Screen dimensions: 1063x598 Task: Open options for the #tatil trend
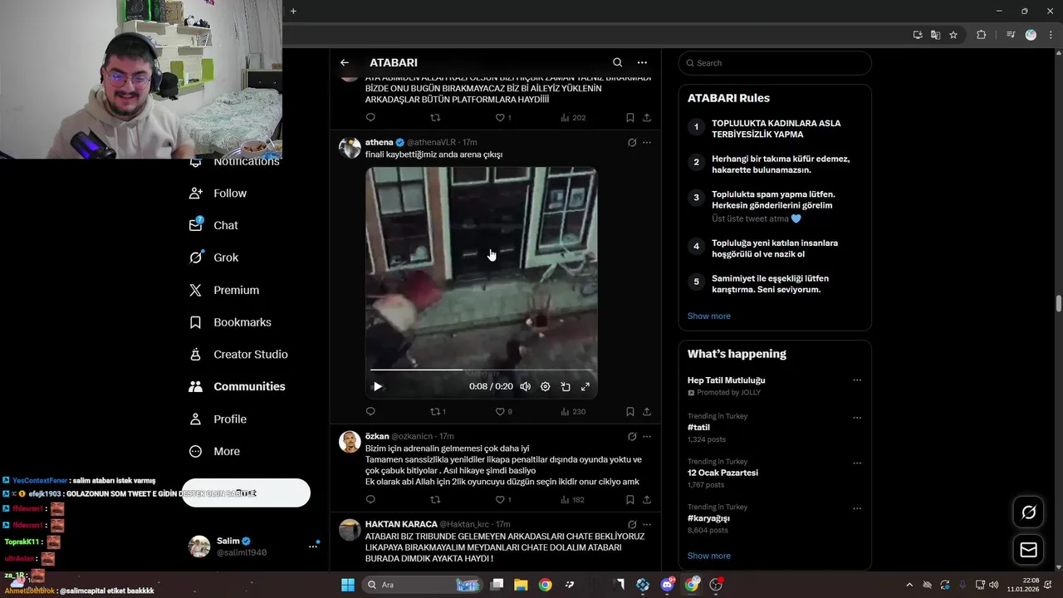pos(857,418)
